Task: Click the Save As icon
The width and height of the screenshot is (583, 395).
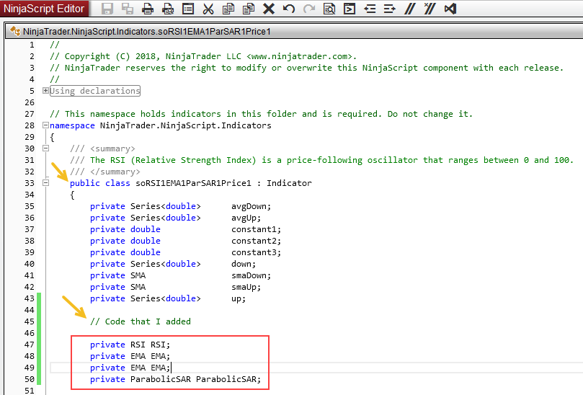Action: click(x=128, y=9)
